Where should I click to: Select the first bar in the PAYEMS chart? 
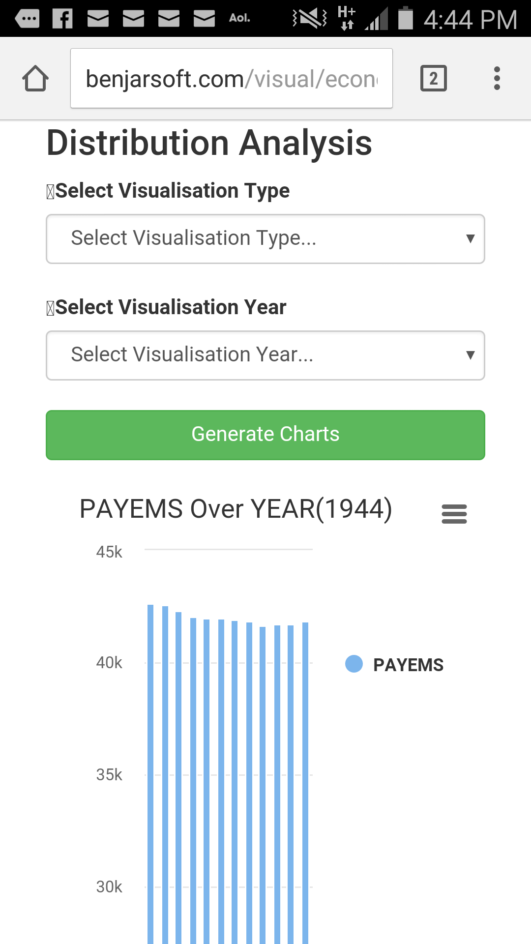pos(150,774)
